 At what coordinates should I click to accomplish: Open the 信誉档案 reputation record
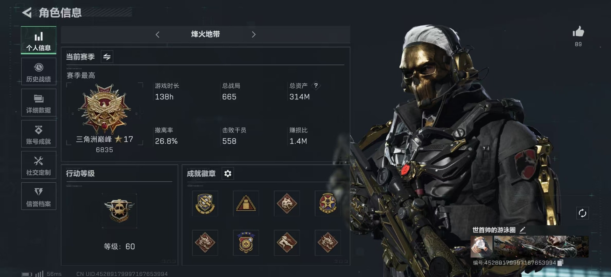39,196
